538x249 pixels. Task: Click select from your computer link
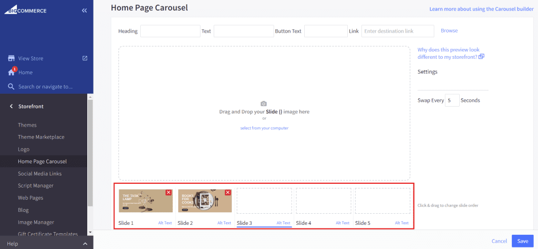point(264,128)
